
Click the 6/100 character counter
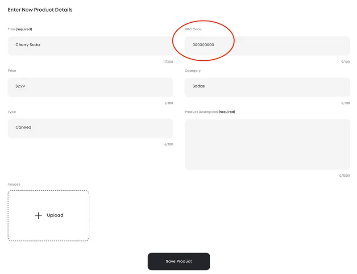[169, 145]
